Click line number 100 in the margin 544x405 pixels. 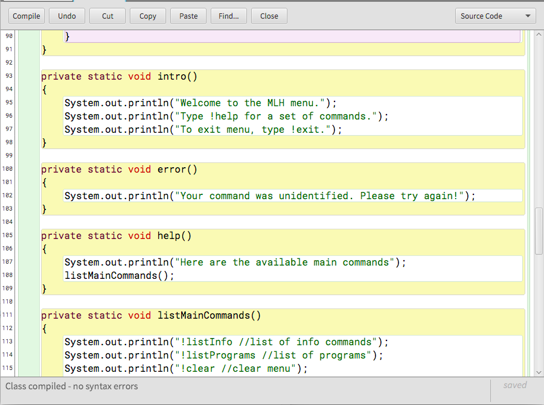click(x=8, y=169)
